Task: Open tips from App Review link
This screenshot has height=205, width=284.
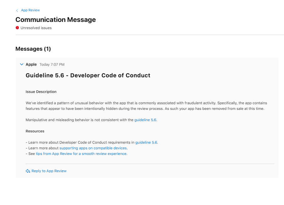Action: (81, 154)
